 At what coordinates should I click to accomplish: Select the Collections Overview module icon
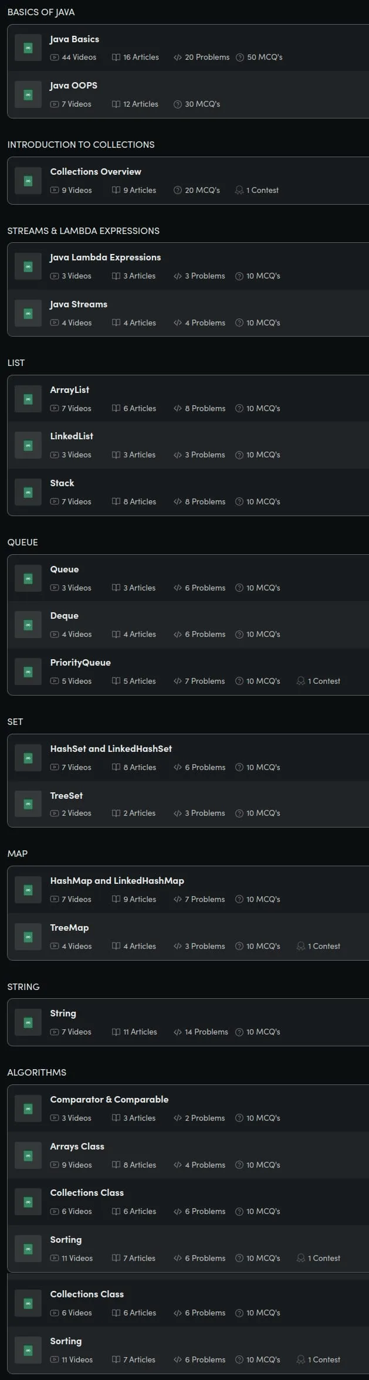click(x=28, y=181)
